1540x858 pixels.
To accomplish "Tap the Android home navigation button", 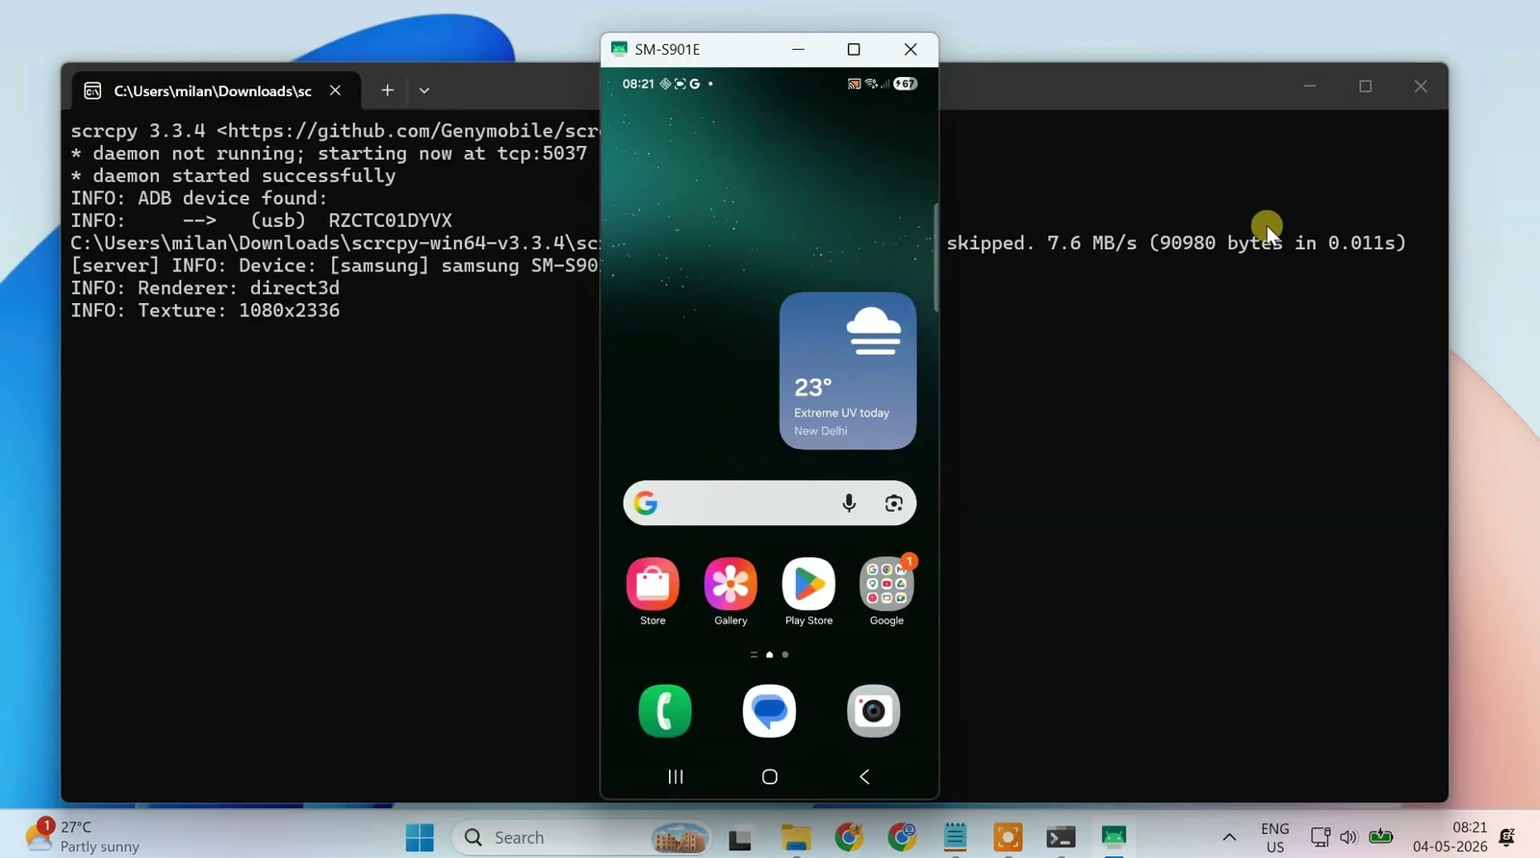I will pos(770,776).
